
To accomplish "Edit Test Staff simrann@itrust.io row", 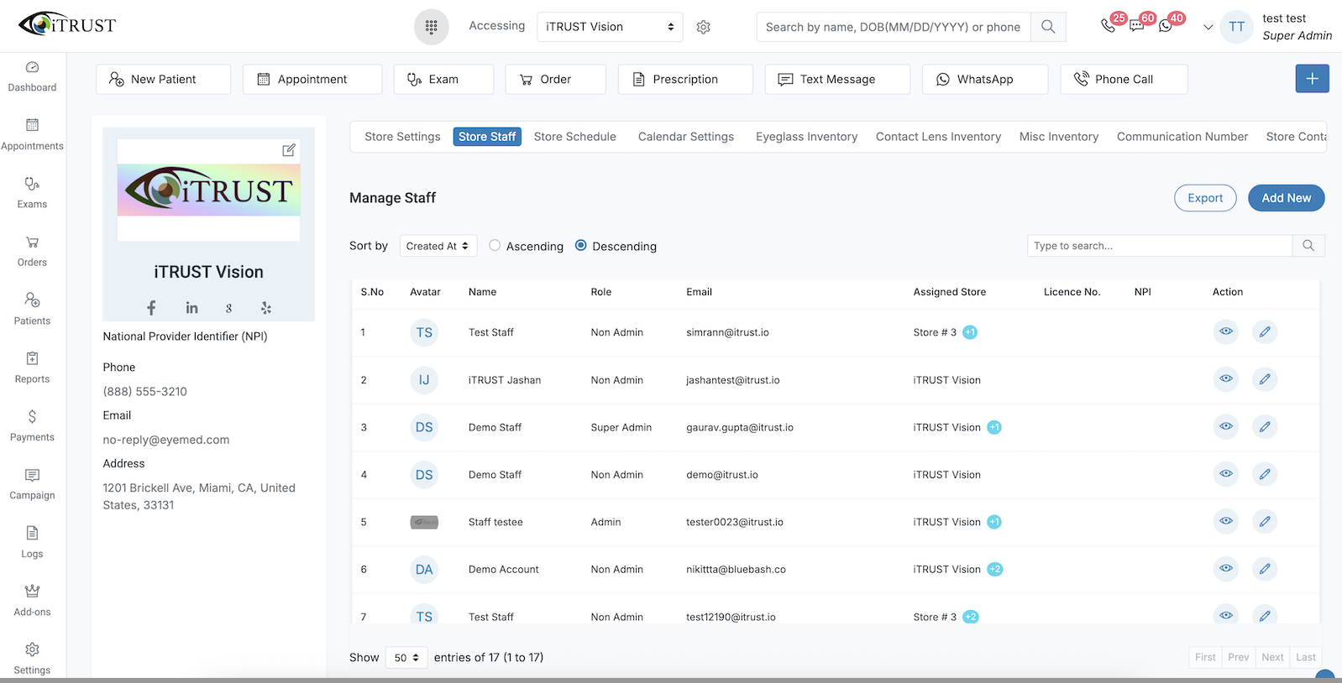I will click(1265, 332).
